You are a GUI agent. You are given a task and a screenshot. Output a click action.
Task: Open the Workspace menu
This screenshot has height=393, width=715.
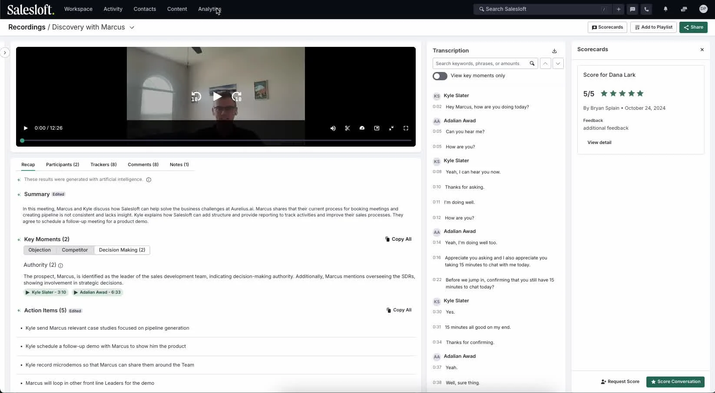click(78, 9)
